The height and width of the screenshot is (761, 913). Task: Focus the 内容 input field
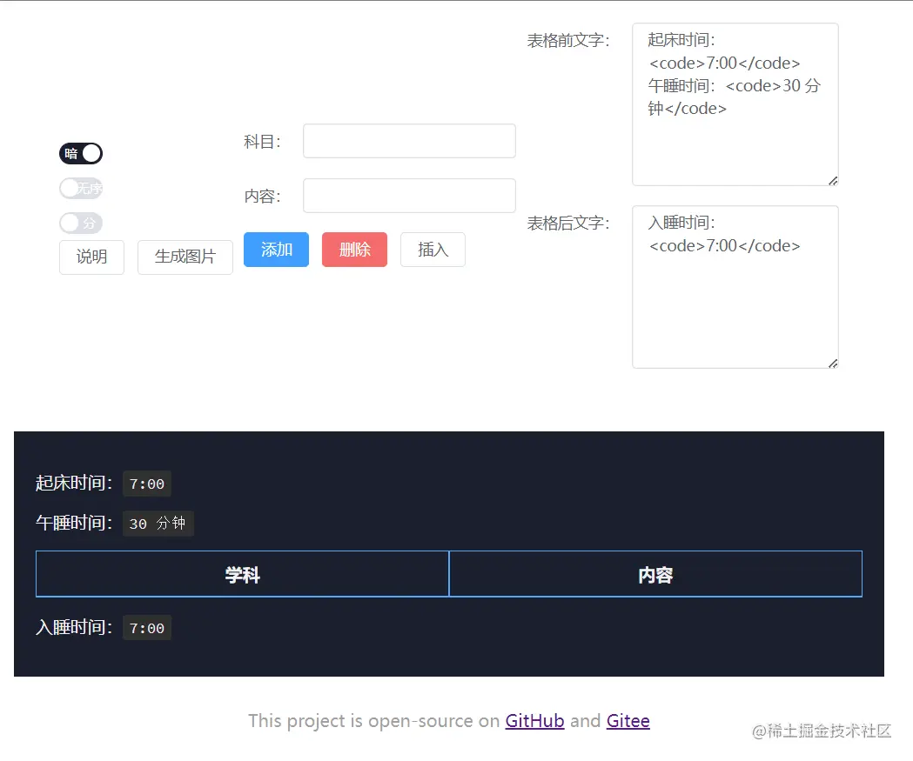coord(408,195)
